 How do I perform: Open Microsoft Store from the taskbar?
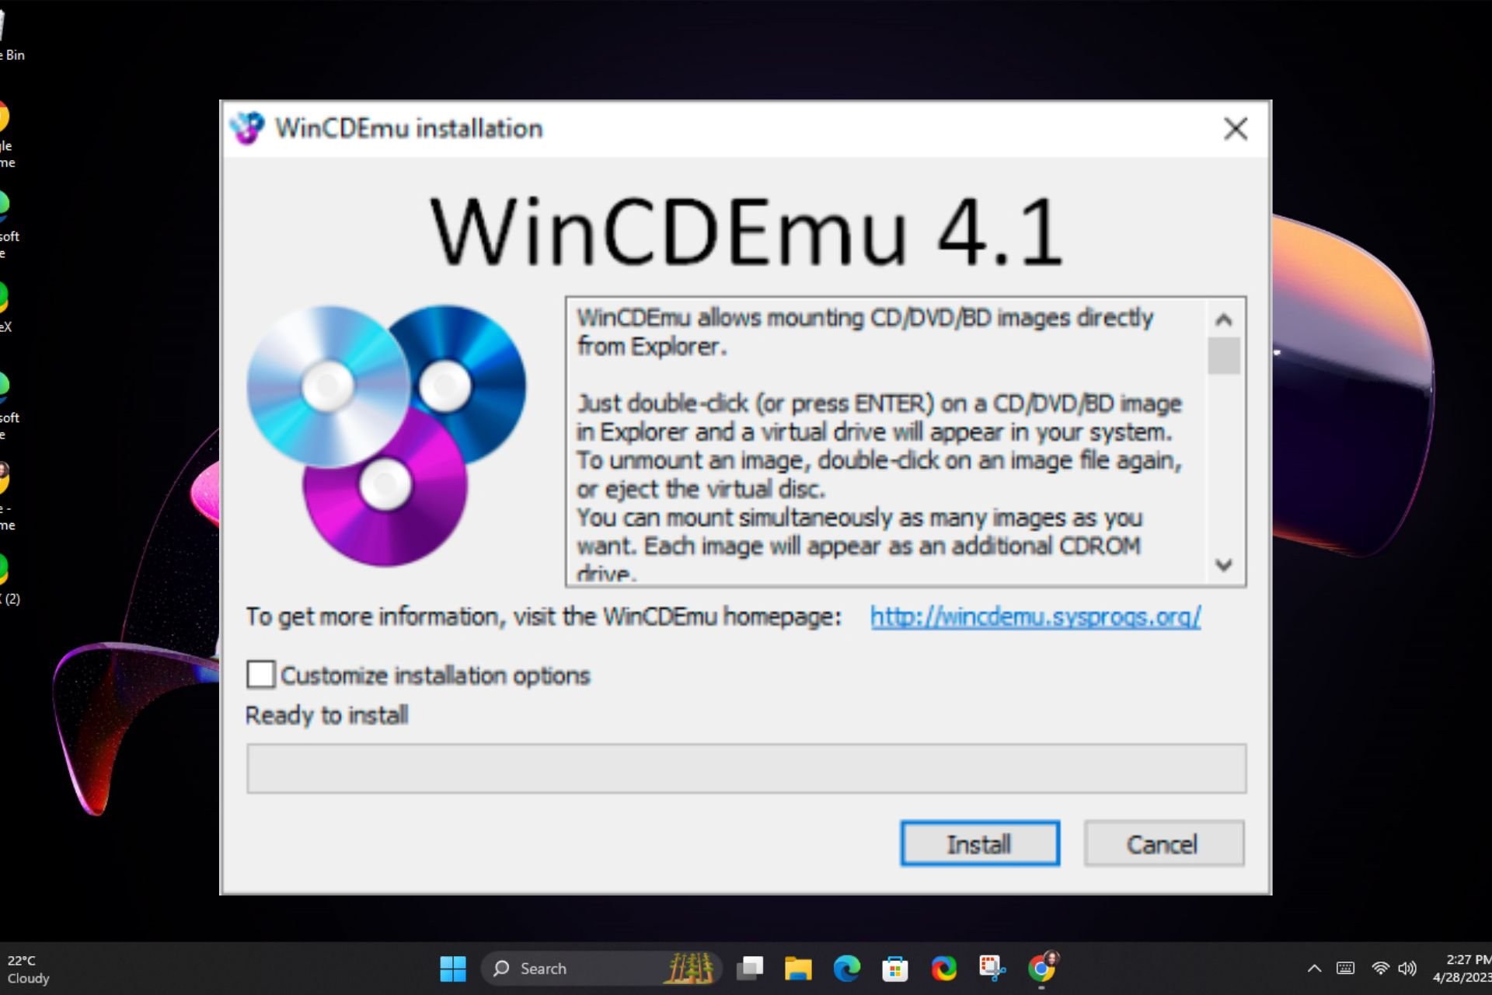point(895,969)
